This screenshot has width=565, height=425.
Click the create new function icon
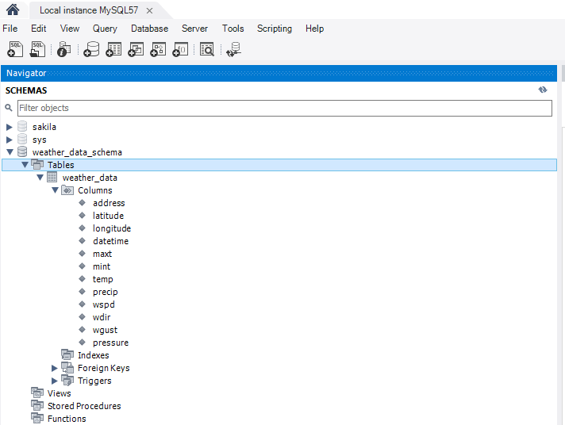click(x=180, y=49)
